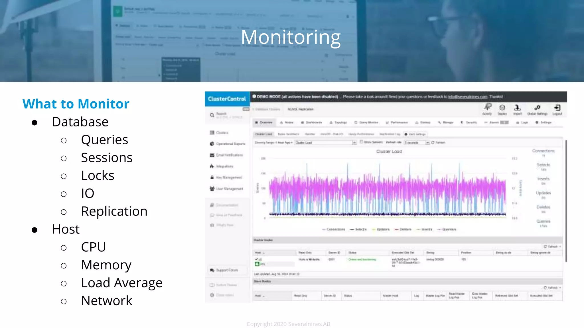
Task: Click the ClusterControl logo
Action: (227, 99)
